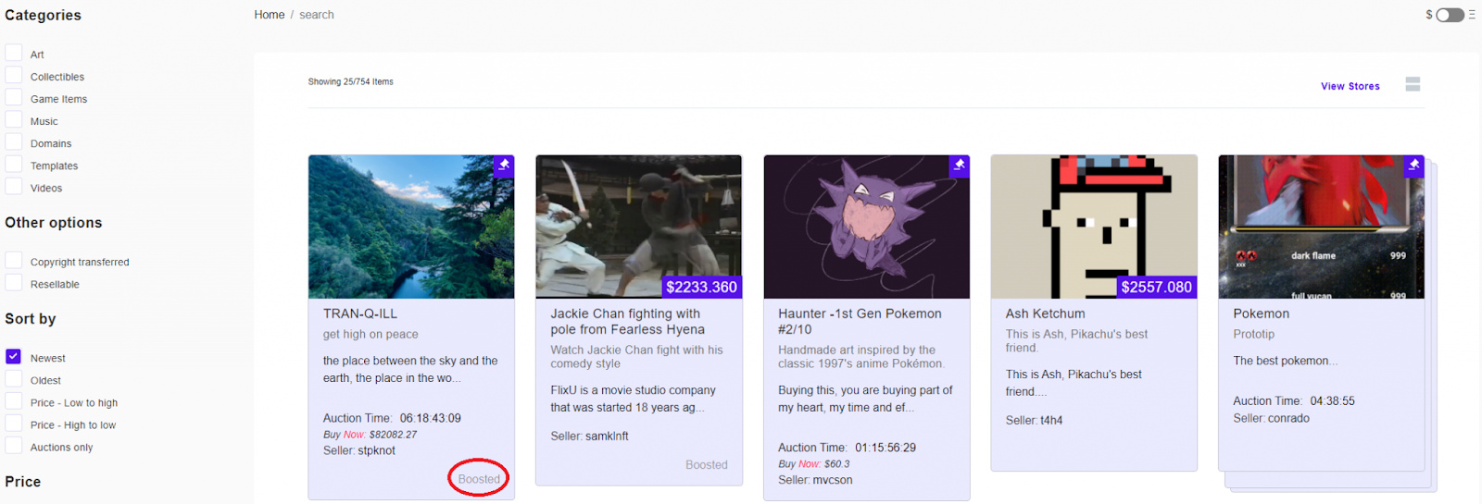
Task: Select Oldest sort option
Action: point(14,378)
